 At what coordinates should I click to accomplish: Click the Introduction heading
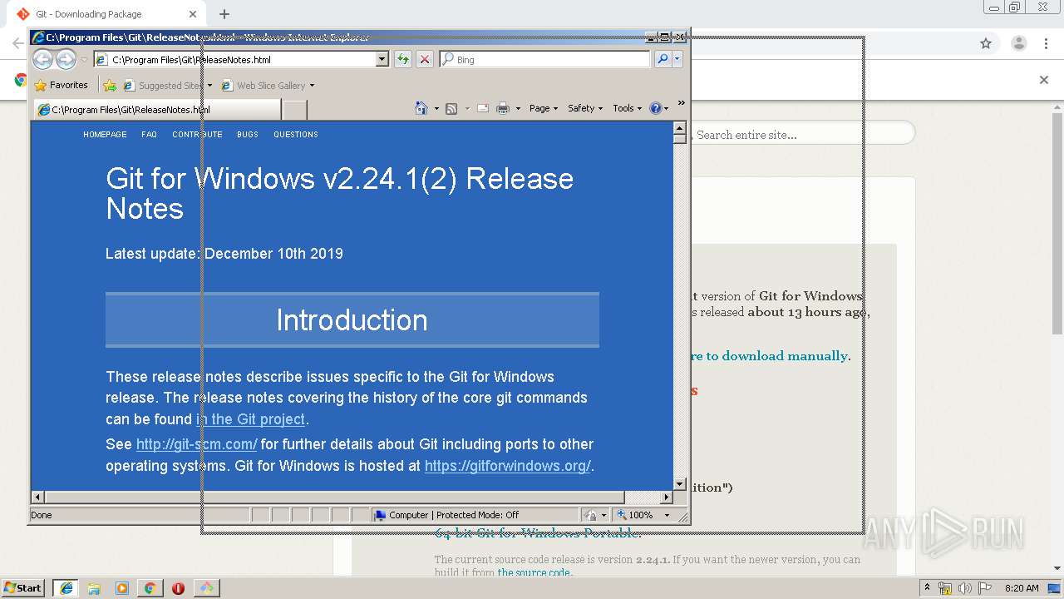(x=352, y=320)
